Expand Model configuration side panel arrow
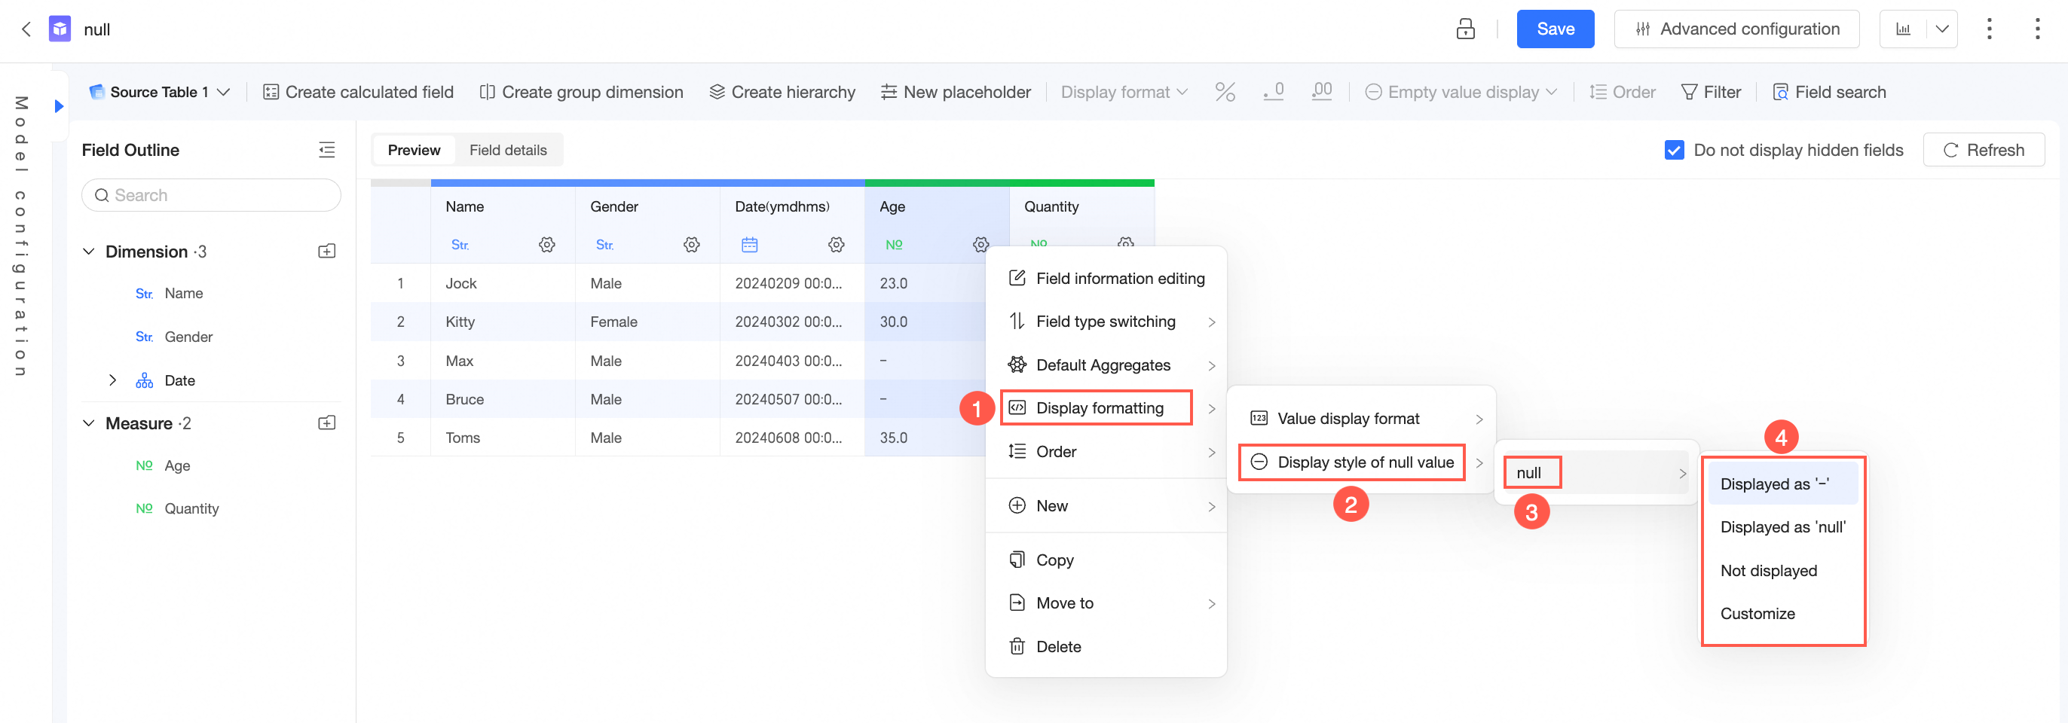 (59, 106)
